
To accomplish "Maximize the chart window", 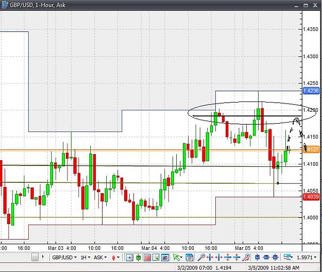I will click(306, 5).
